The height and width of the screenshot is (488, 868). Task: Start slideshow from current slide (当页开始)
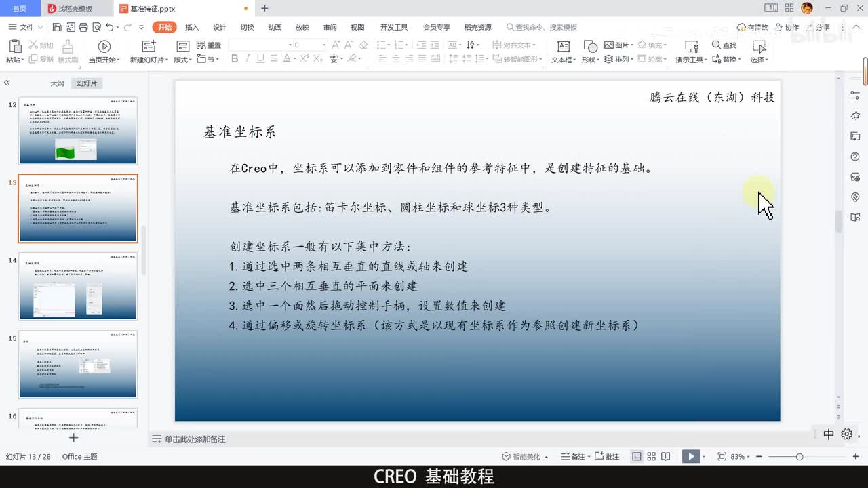[104, 46]
